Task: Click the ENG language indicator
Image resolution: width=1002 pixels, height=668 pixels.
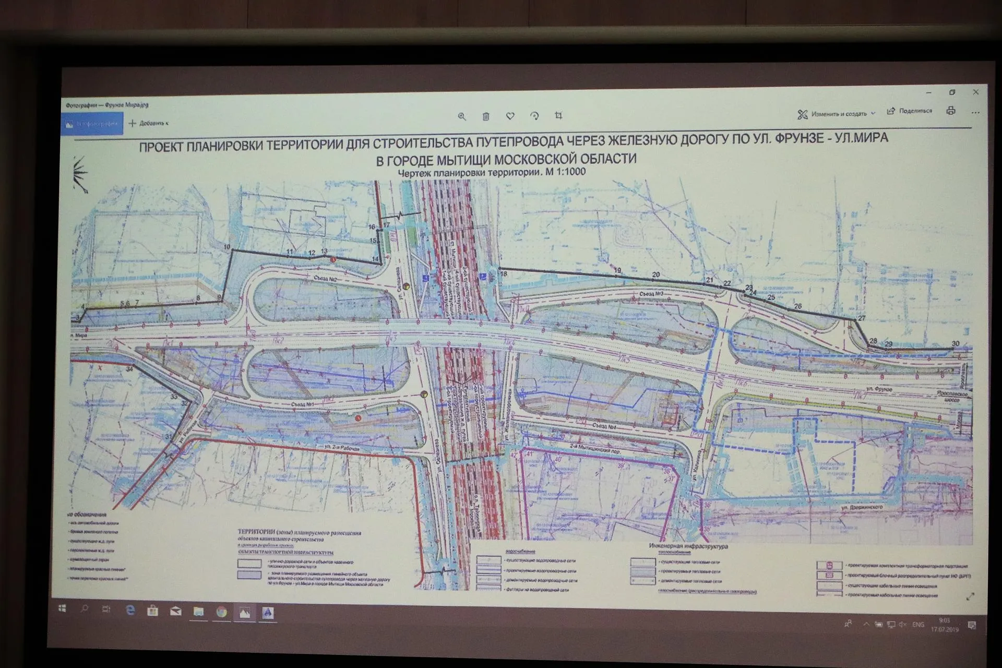Action: coord(918,625)
